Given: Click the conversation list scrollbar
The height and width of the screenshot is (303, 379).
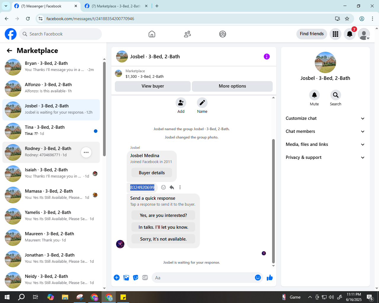Looking at the screenshot, I should click(x=104, y=109).
